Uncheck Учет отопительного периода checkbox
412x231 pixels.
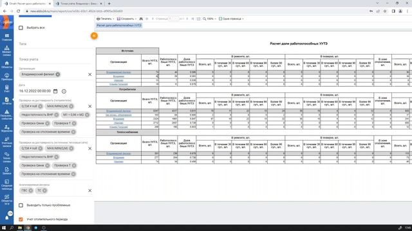click(x=21, y=219)
